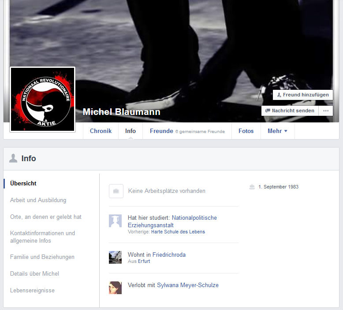The height and width of the screenshot is (310, 343).
Task: Go to the Fotos tab
Action: (246, 131)
